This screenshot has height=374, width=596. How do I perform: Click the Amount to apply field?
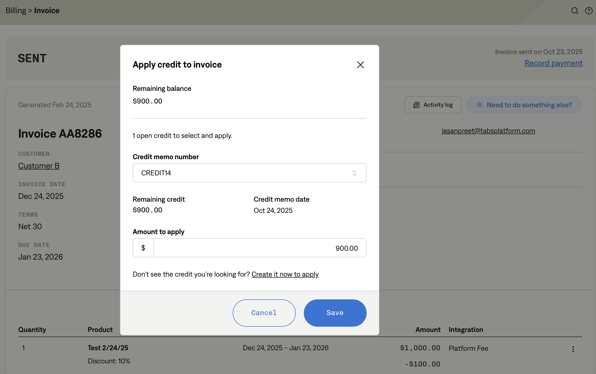[260, 248]
